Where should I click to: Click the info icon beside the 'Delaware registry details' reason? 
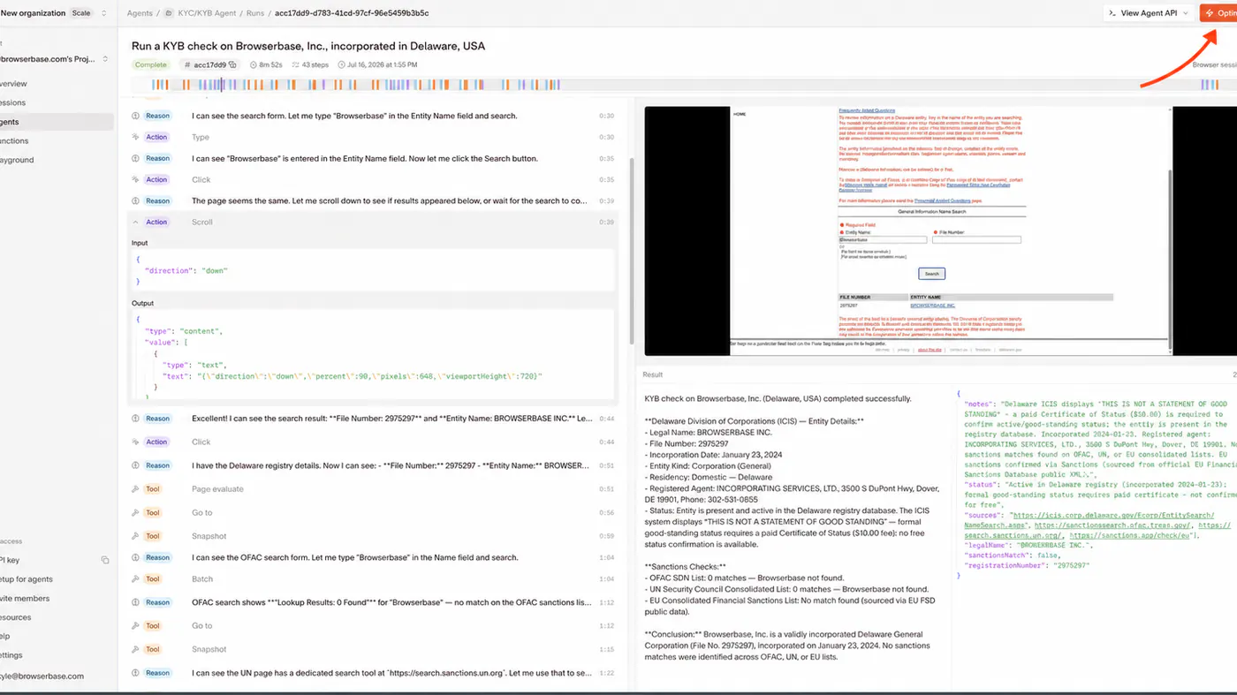click(136, 465)
